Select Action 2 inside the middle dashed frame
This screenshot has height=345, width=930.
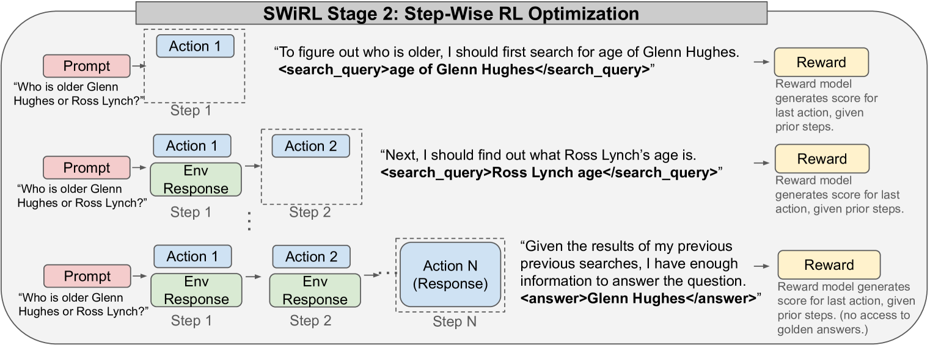pyautogui.click(x=310, y=146)
